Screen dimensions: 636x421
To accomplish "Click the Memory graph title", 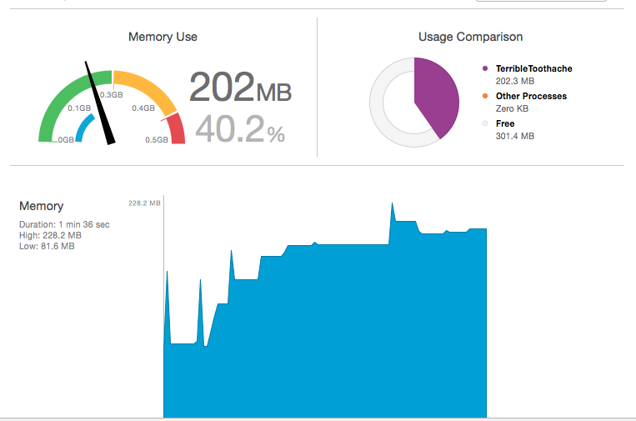I will (x=42, y=206).
